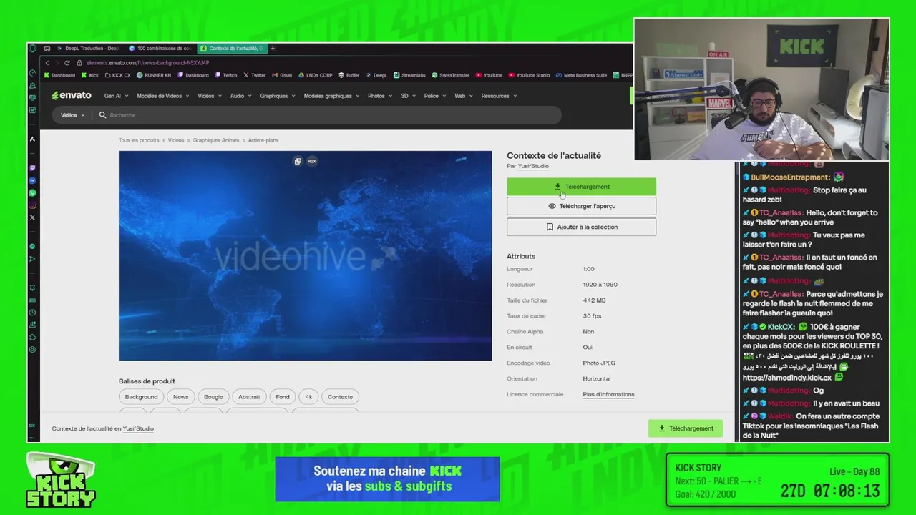Select the Contexte tag
Image resolution: width=916 pixels, height=515 pixels.
[x=340, y=397]
